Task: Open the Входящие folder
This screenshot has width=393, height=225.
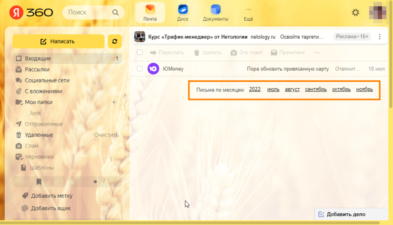Action: click(38, 58)
